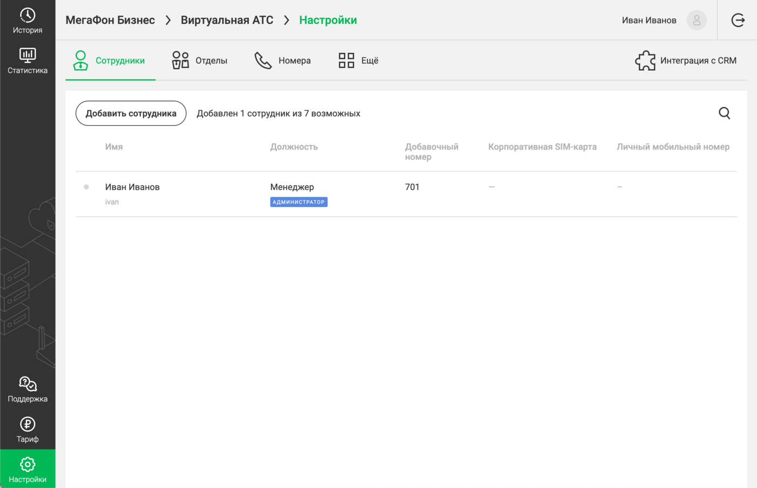Image resolution: width=757 pixels, height=488 pixels.
Task: Click the АДМИНИСТРАТОР badge
Action: point(299,202)
